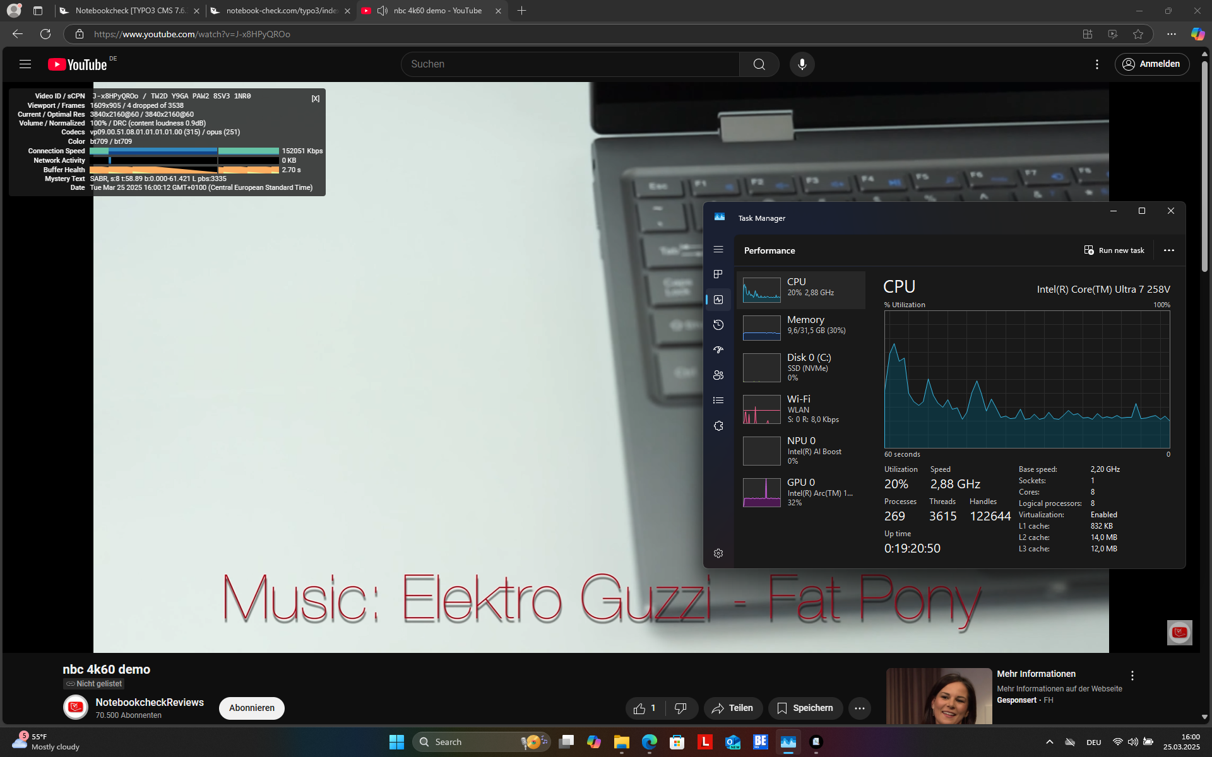Open Task Manager Processes page icon
This screenshot has width=1212, height=757.
718,274
